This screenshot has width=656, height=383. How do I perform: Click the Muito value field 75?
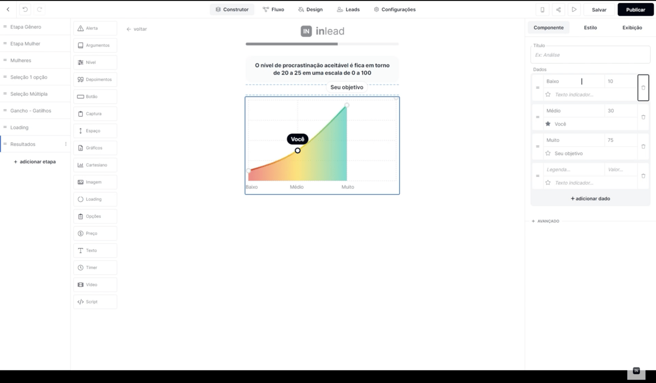point(620,140)
